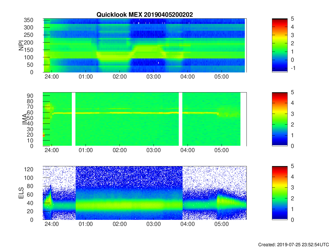Click the 05:00 time label under IMA plot
The image size is (329, 247).
(x=222, y=150)
